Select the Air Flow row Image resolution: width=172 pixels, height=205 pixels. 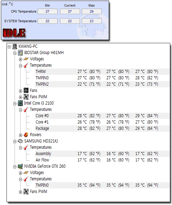[x=102, y=160]
